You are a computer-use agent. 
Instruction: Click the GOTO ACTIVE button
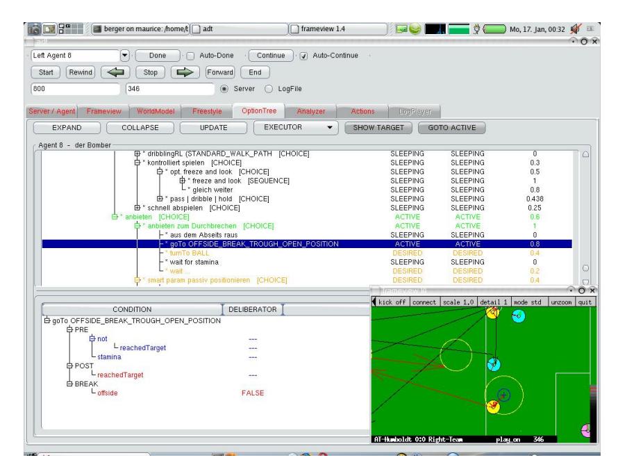click(451, 128)
